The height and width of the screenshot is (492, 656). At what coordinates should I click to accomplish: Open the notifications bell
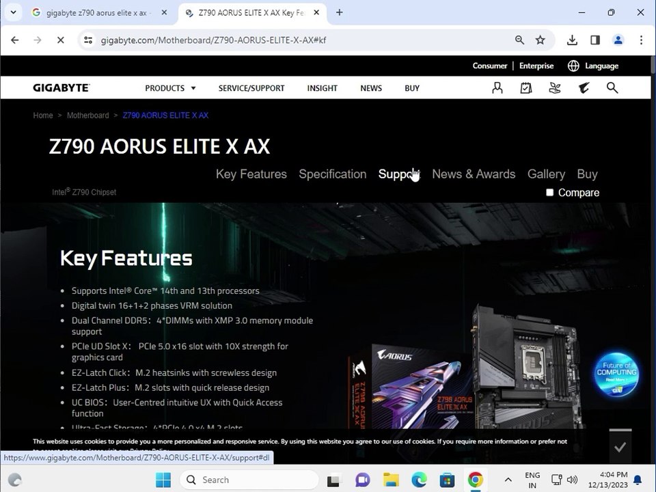tap(638, 480)
